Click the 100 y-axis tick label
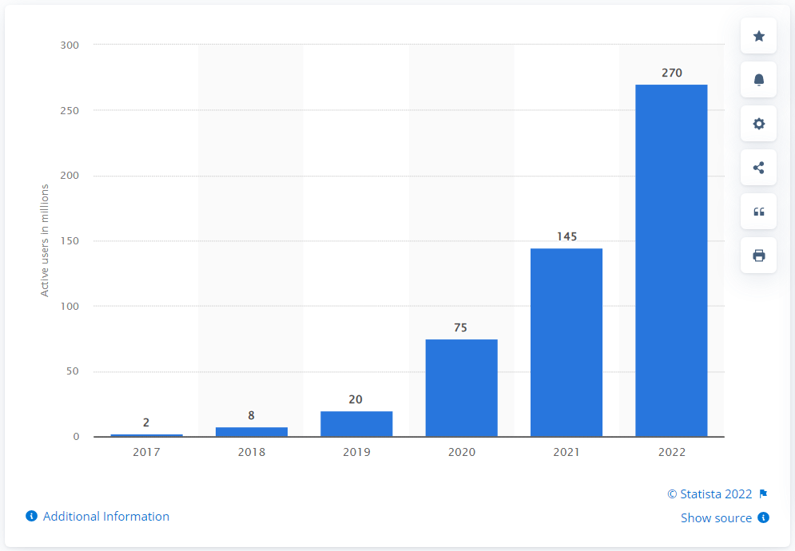 tap(70, 306)
